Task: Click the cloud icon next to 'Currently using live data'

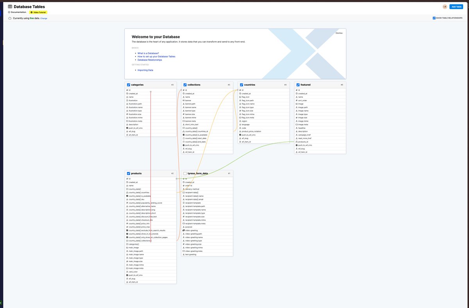Action: click(x=9, y=18)
